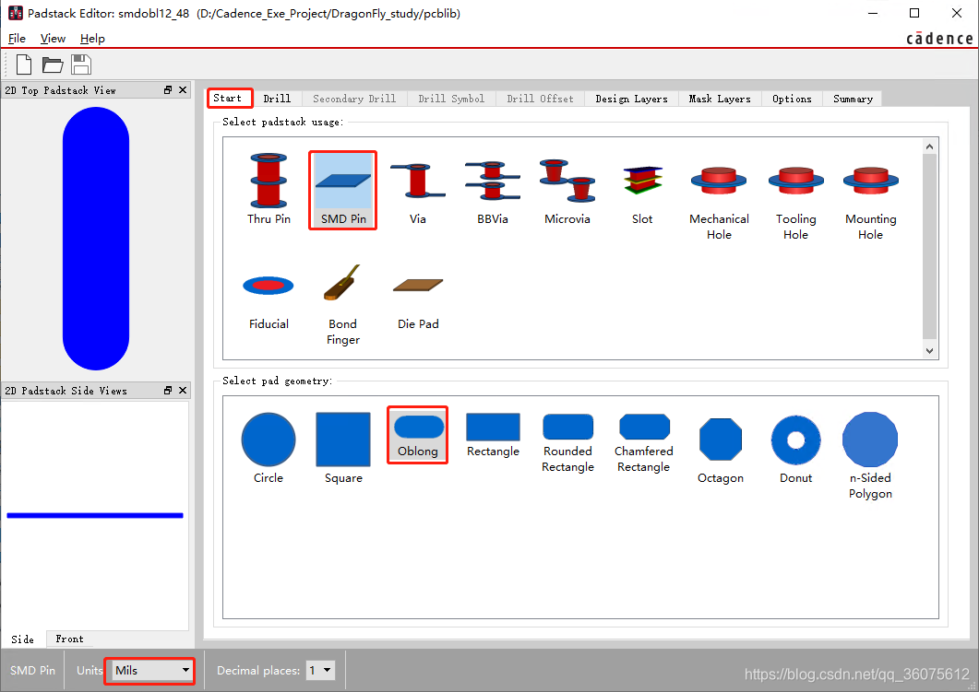The image size is (979, 692).
Task: Open the Units dropdown showing Mils
Action: 150,670
